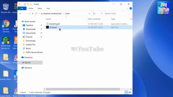173x97 pixels.
Task: Click the Application extens... type cell
Action: [119, 24]
